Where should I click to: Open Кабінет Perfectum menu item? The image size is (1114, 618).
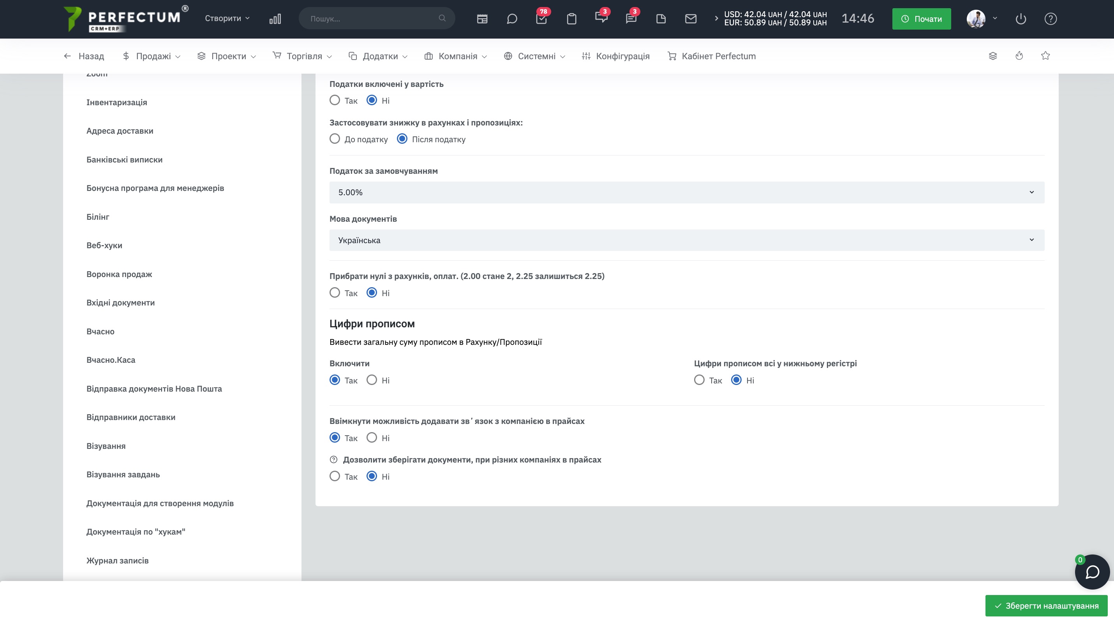(x=711, y=56)
